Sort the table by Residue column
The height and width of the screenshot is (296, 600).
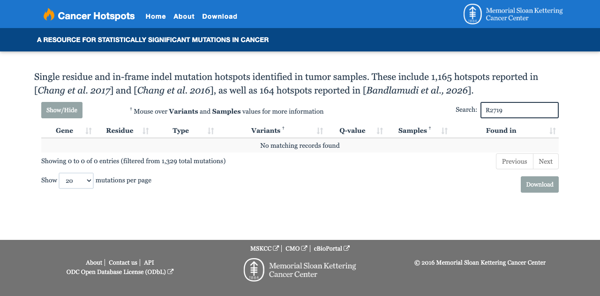[122, 131]
